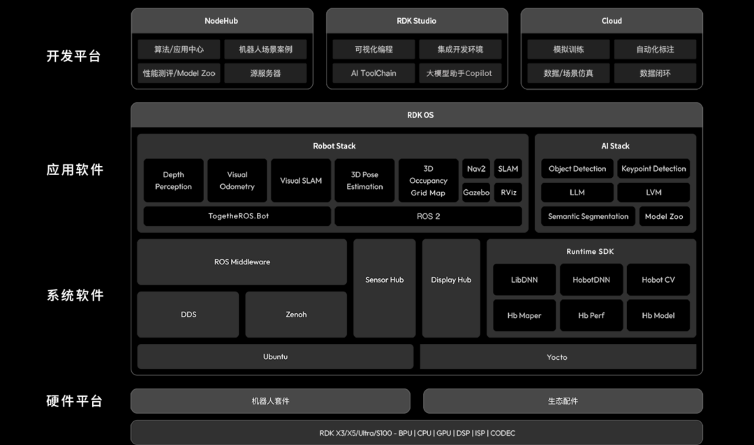Viewport: 754px width, 445px height.
Task: Click the 集成开发环境 box
Action: tap(460, 49)
